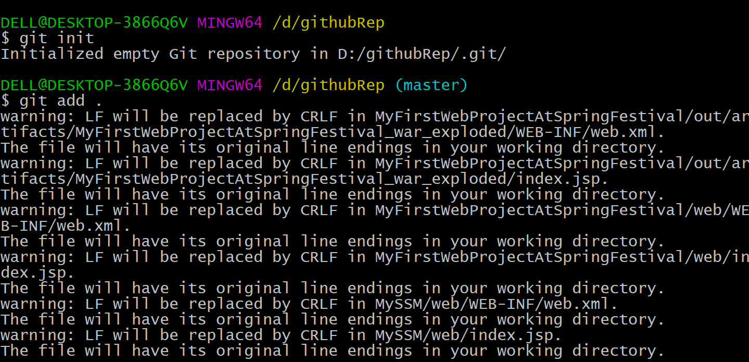Click '/d/githubRep' path beside '(master)' label
The image size is (749, 362).
[x=328, y=85]
